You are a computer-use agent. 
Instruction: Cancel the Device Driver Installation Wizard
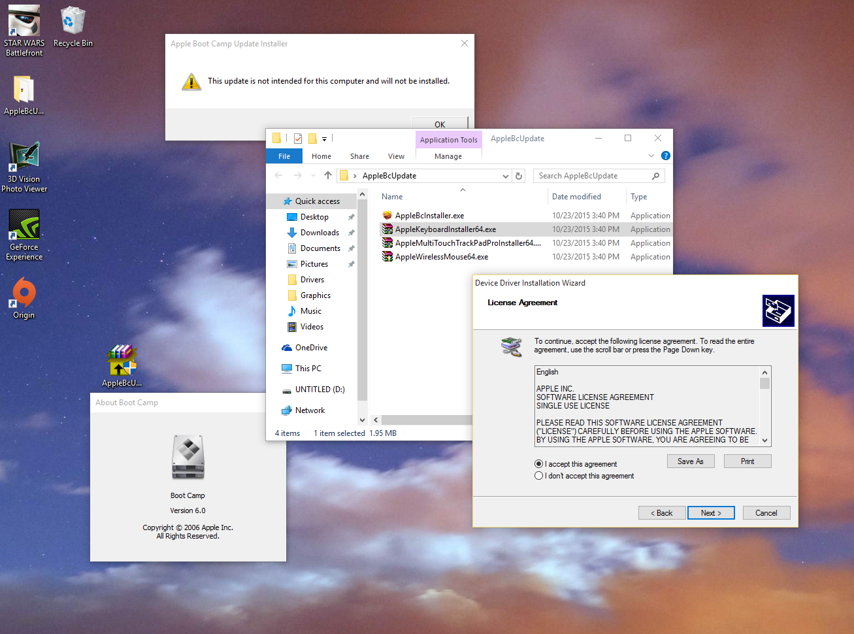[766, 513]
